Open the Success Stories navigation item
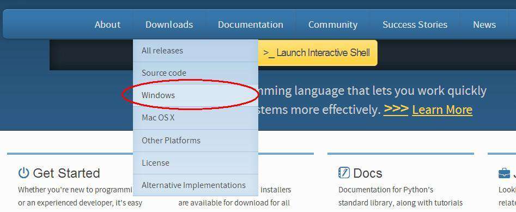This screenshot has height=212, width=516. 415,25
